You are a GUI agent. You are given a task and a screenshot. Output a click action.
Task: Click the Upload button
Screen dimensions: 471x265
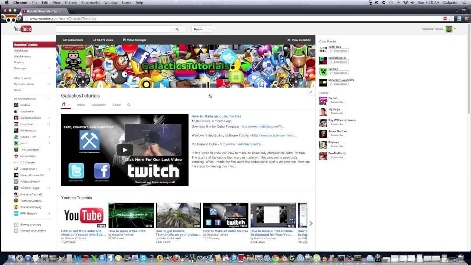199,29
